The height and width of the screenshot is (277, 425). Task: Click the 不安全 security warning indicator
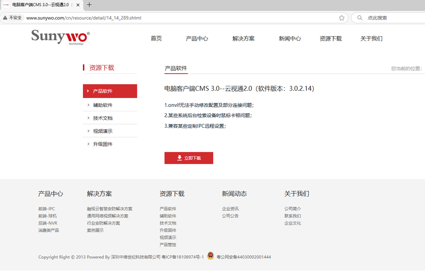tap(12, 18)
